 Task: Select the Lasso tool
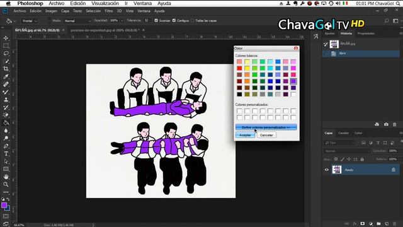coord(6,54)
